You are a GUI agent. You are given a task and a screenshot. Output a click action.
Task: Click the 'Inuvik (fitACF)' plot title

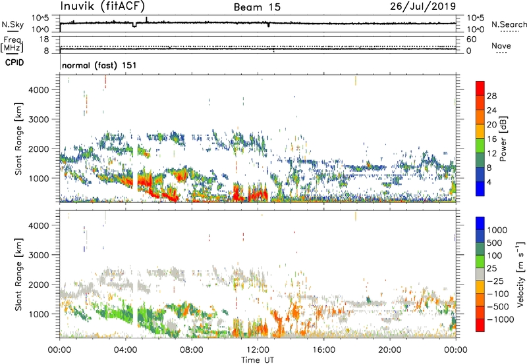[103, 7]
